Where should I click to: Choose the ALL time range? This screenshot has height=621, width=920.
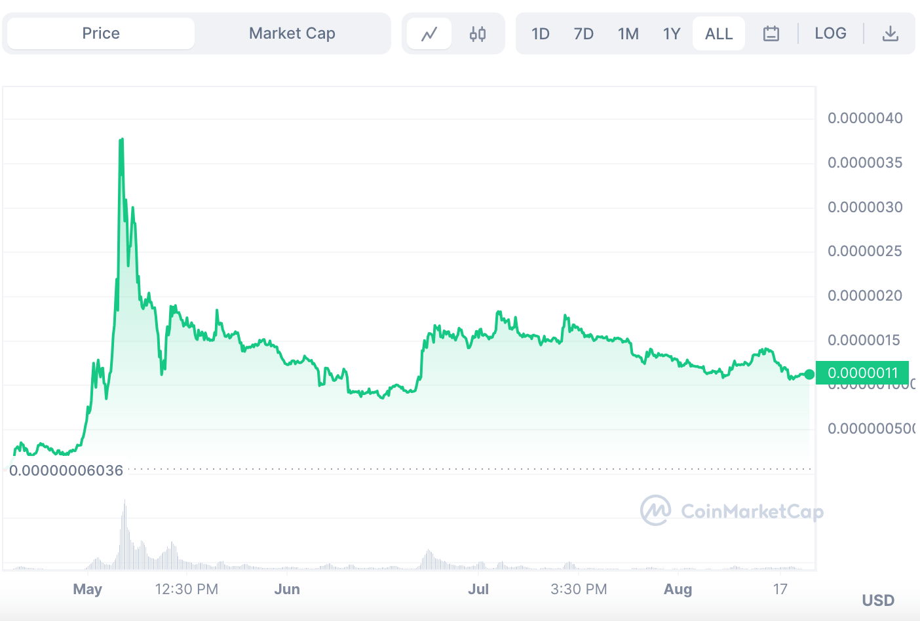(x=719, y=33)
